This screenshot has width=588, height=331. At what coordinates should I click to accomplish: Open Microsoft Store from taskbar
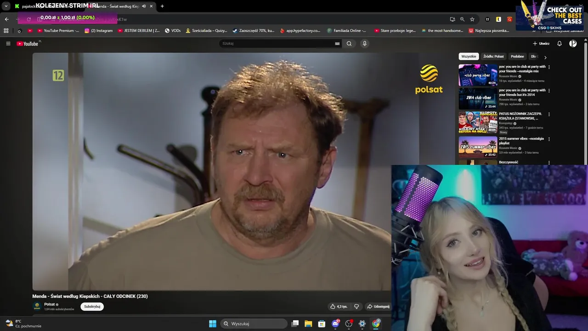(x=322, y=324)
